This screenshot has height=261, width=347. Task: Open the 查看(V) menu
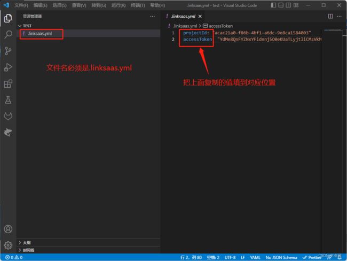[x=79, y=5]
